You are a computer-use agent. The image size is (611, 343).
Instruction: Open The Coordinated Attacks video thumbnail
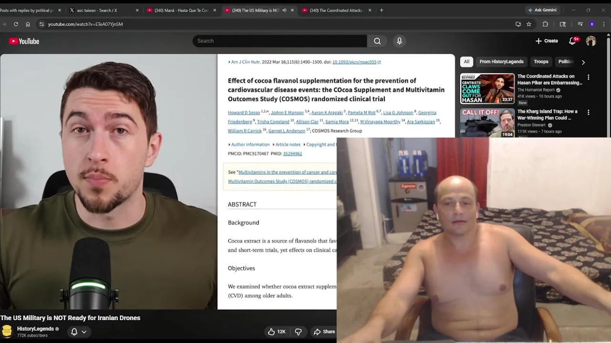(487, 89)
